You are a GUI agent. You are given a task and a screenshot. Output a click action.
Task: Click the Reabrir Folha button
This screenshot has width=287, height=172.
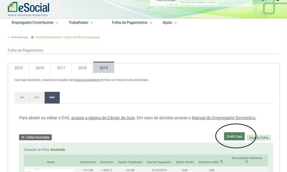coord(259,138)
